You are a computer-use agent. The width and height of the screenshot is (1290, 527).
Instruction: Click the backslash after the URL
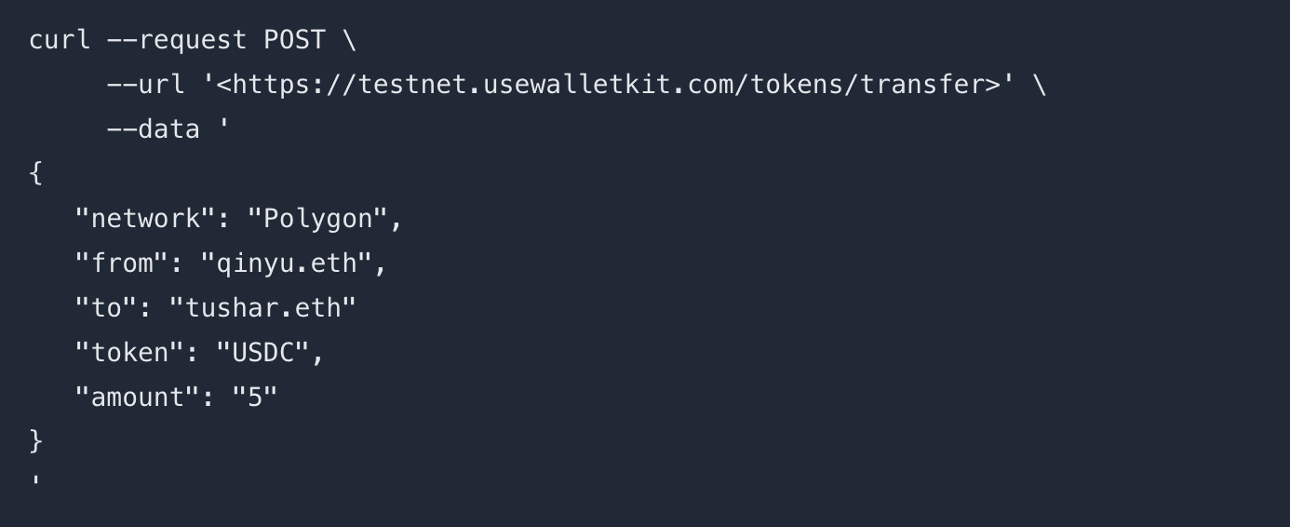click(x=1039, y=85)
